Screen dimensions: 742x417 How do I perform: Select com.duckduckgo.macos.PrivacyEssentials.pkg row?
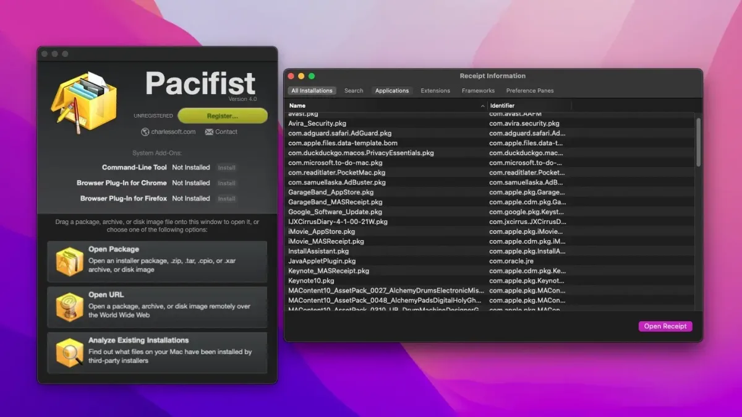[x=490, y=153]
